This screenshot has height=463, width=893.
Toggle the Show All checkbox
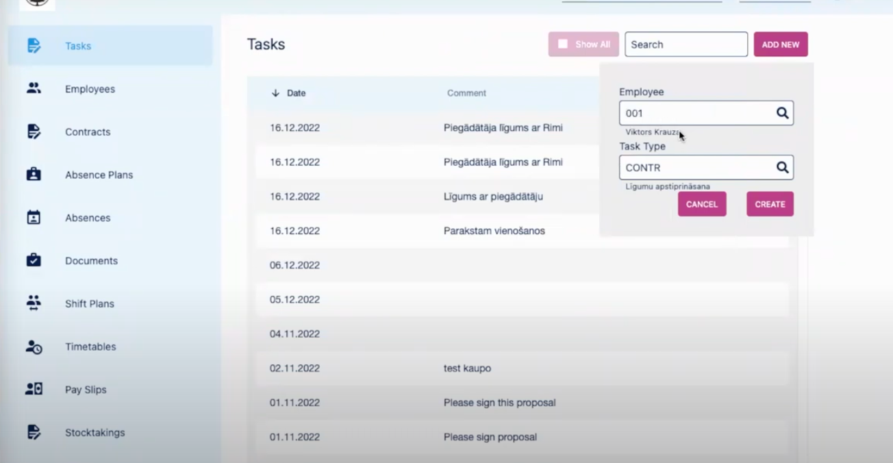(563, 44)
